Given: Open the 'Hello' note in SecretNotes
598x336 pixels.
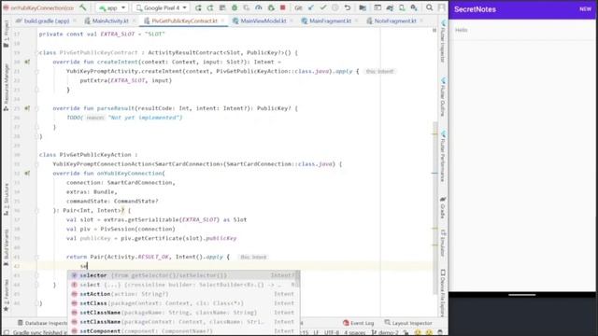Looking at the screenshot, I should (522, 30).
